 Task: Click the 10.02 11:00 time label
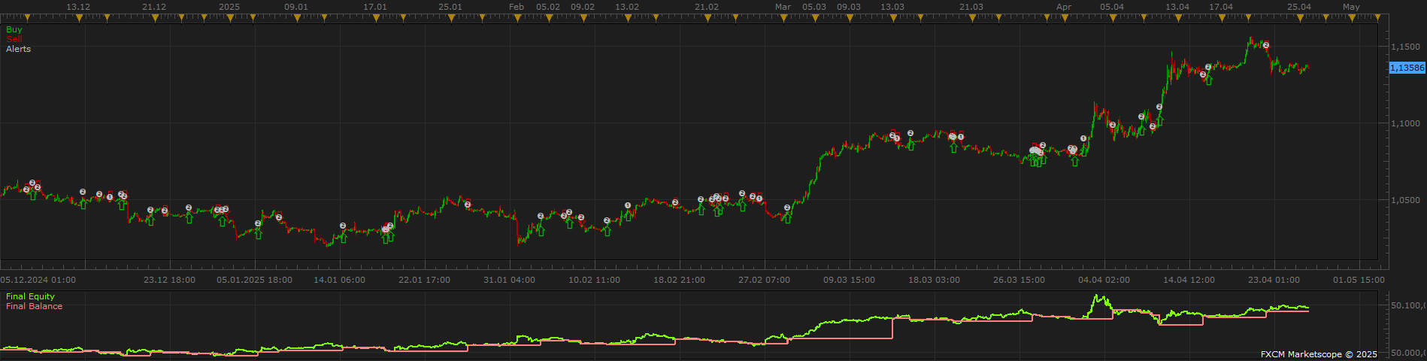[x=594, y=280]
